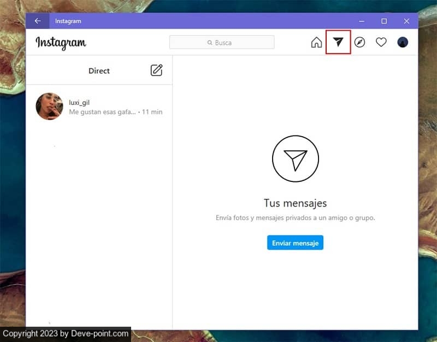
Task: Open the Explore compass icon
Action: (359, 43)
